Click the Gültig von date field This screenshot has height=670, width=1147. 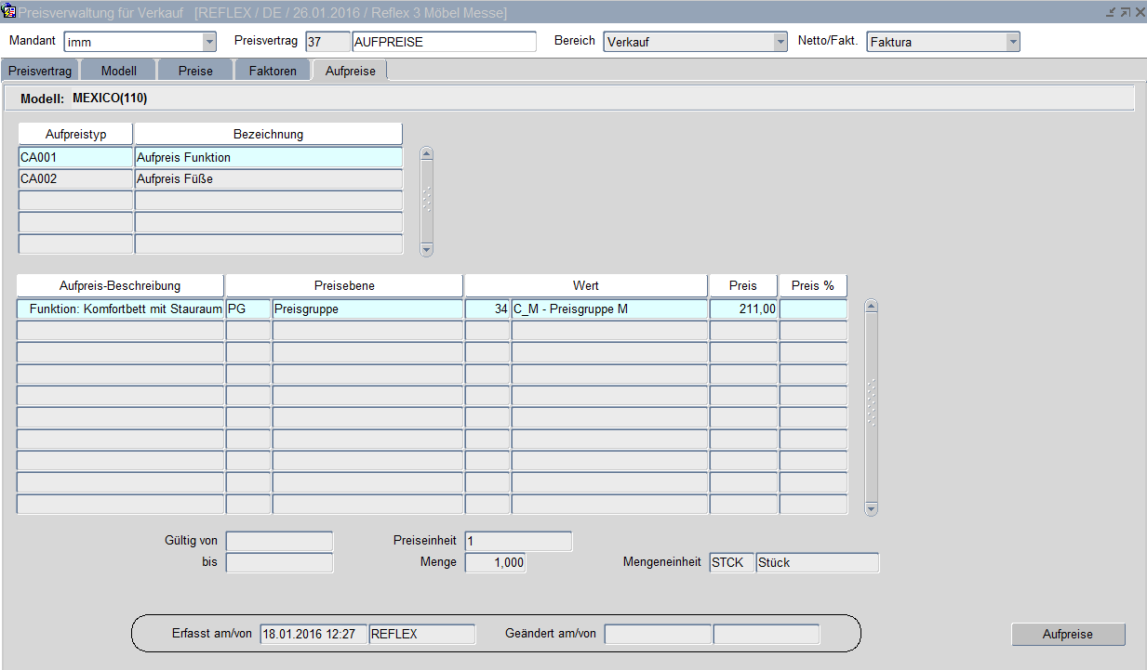click(x=279, y=541)
